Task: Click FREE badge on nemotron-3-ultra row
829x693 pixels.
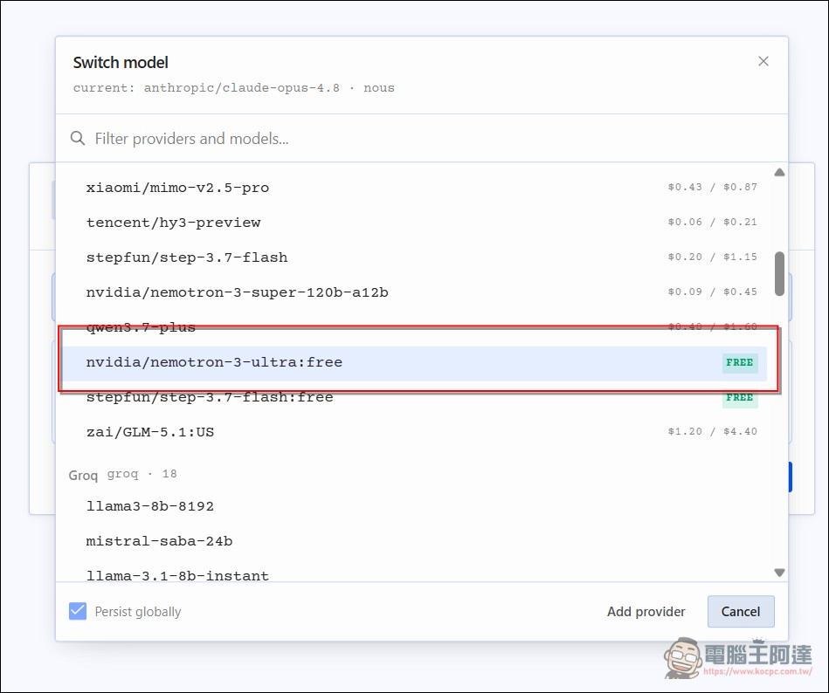Action: 740,362
